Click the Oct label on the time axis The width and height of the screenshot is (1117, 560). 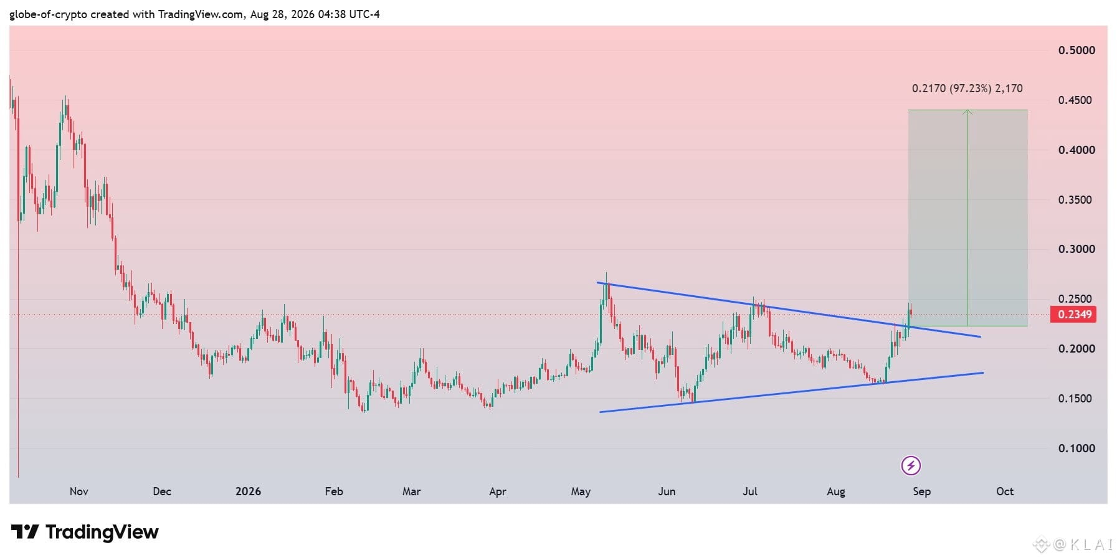coord(1005,491)
